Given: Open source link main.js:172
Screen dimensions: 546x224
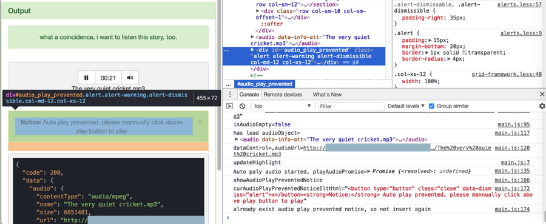Looking at the screenshot, I should pos(512,188).
